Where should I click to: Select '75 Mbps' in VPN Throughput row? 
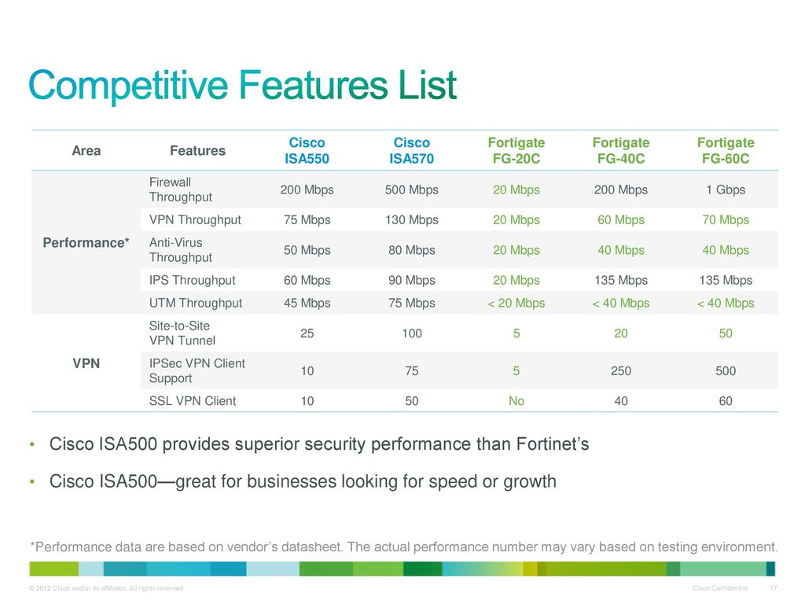(x=307, y=220)
